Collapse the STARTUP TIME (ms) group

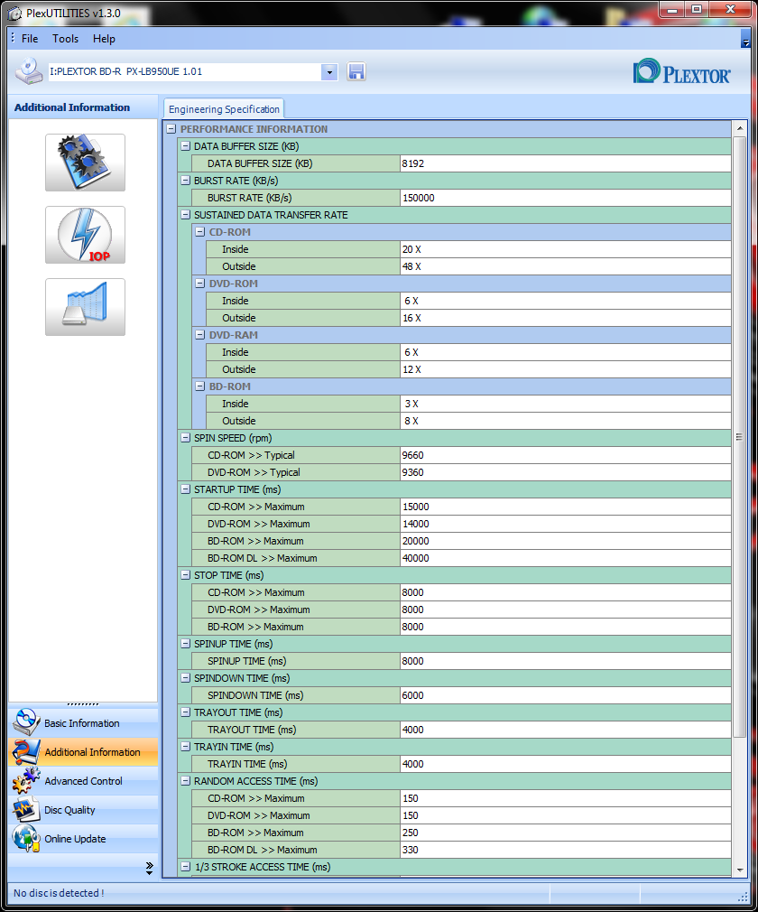point(185,489)
